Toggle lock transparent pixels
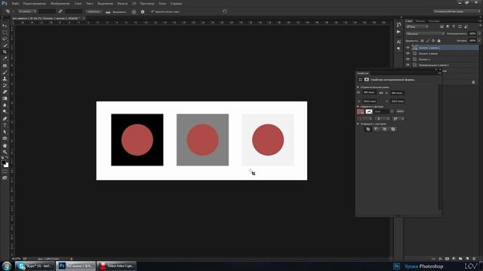 click(x=422, y=41)
